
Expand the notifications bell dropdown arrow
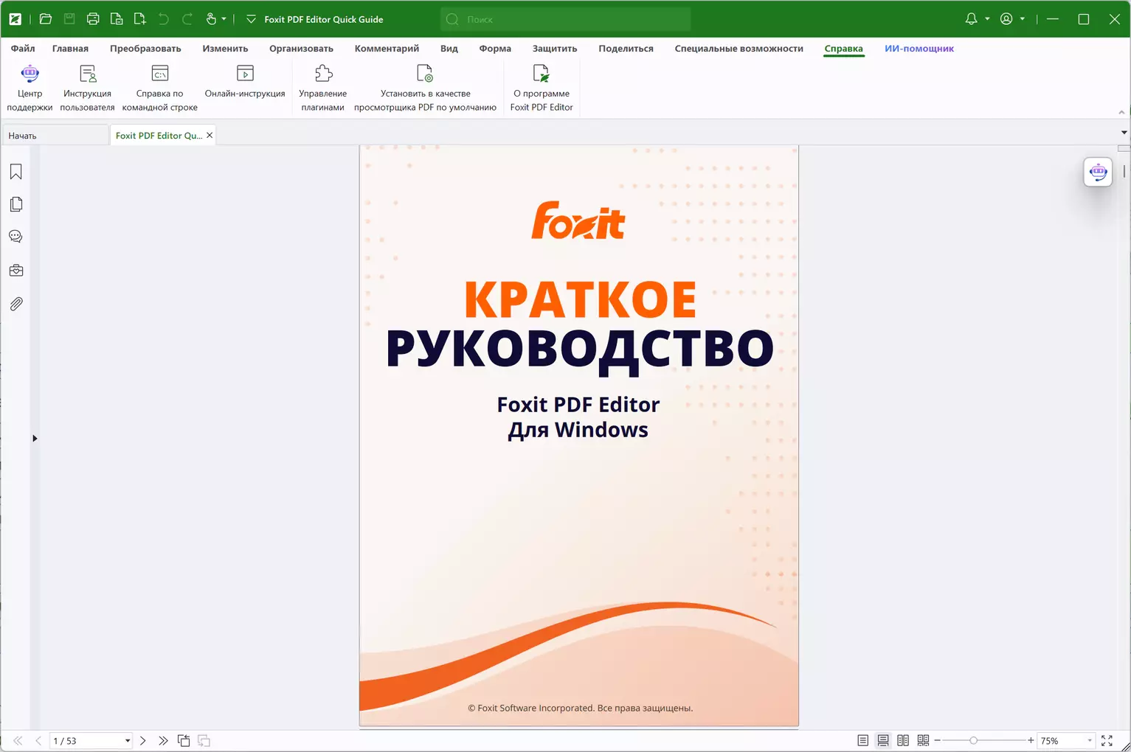tap(987, 19)
